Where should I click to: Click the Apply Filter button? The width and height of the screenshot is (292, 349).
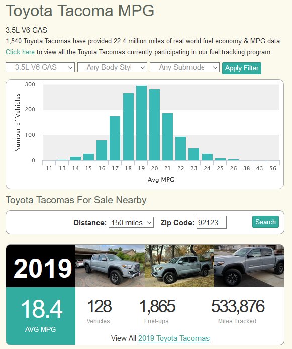[x=242, y=68]
